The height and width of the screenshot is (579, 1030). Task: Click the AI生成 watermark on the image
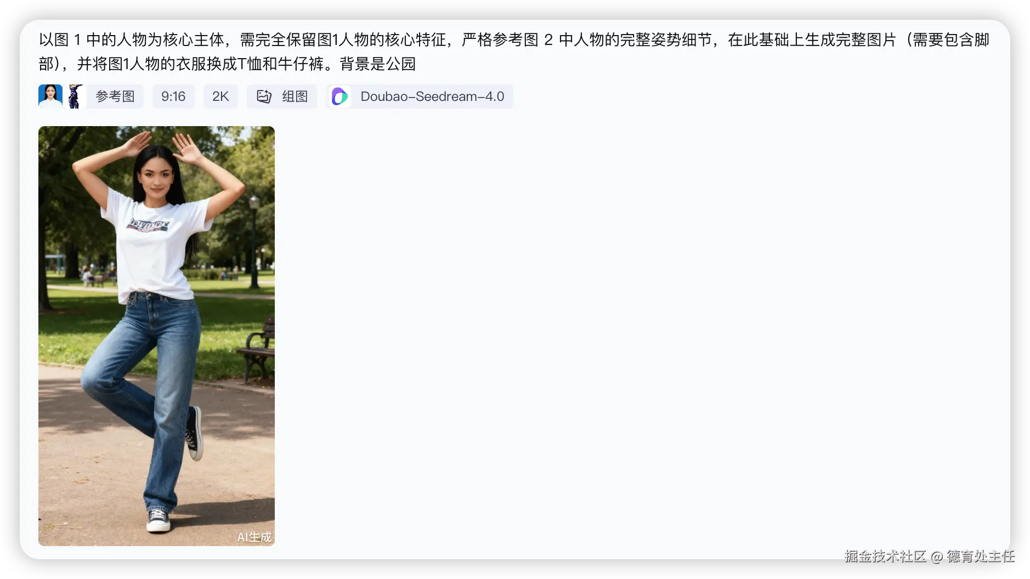pyautogui.click(x=254, y=537)
